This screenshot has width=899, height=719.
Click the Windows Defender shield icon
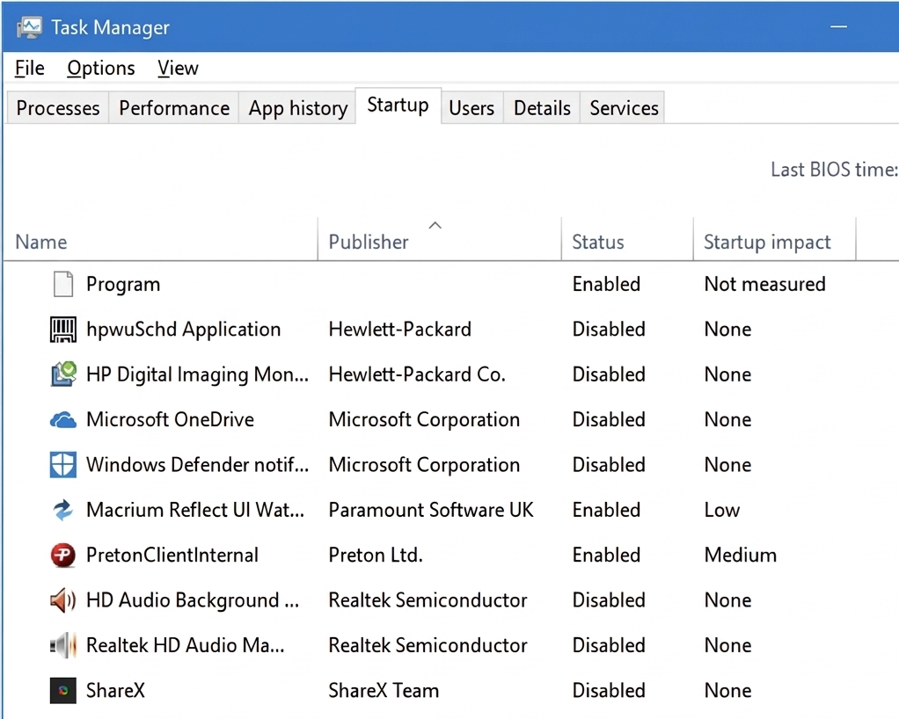tap(63, 465)
